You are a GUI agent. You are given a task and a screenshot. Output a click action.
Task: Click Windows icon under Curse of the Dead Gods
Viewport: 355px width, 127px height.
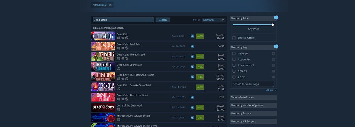tap(118, 109)
